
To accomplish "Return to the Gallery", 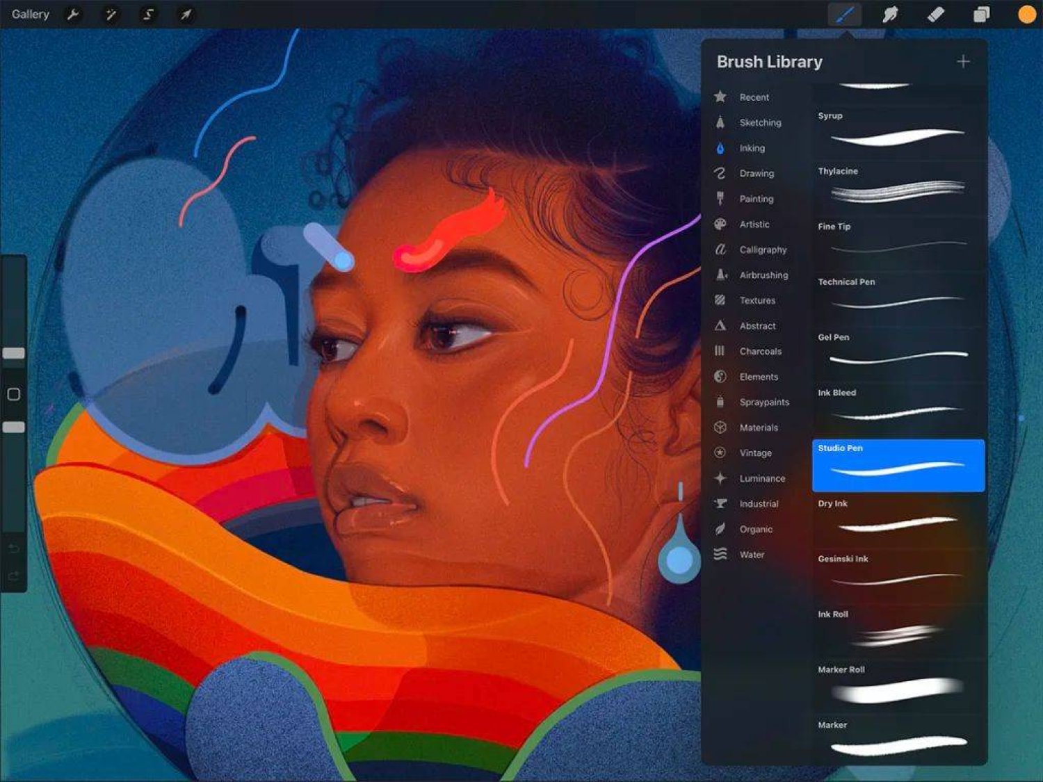I will pyautogui.click(x=31, y=14).
